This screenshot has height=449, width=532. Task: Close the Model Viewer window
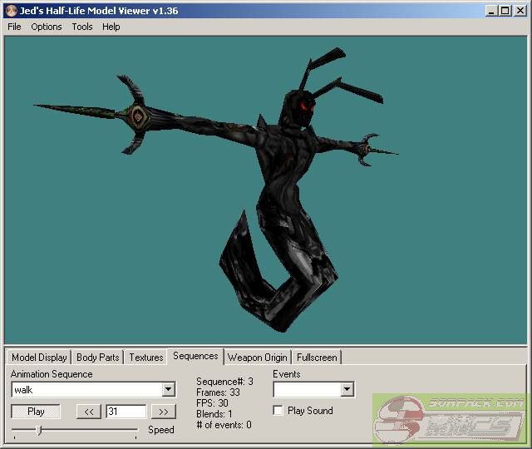(520, 11)
